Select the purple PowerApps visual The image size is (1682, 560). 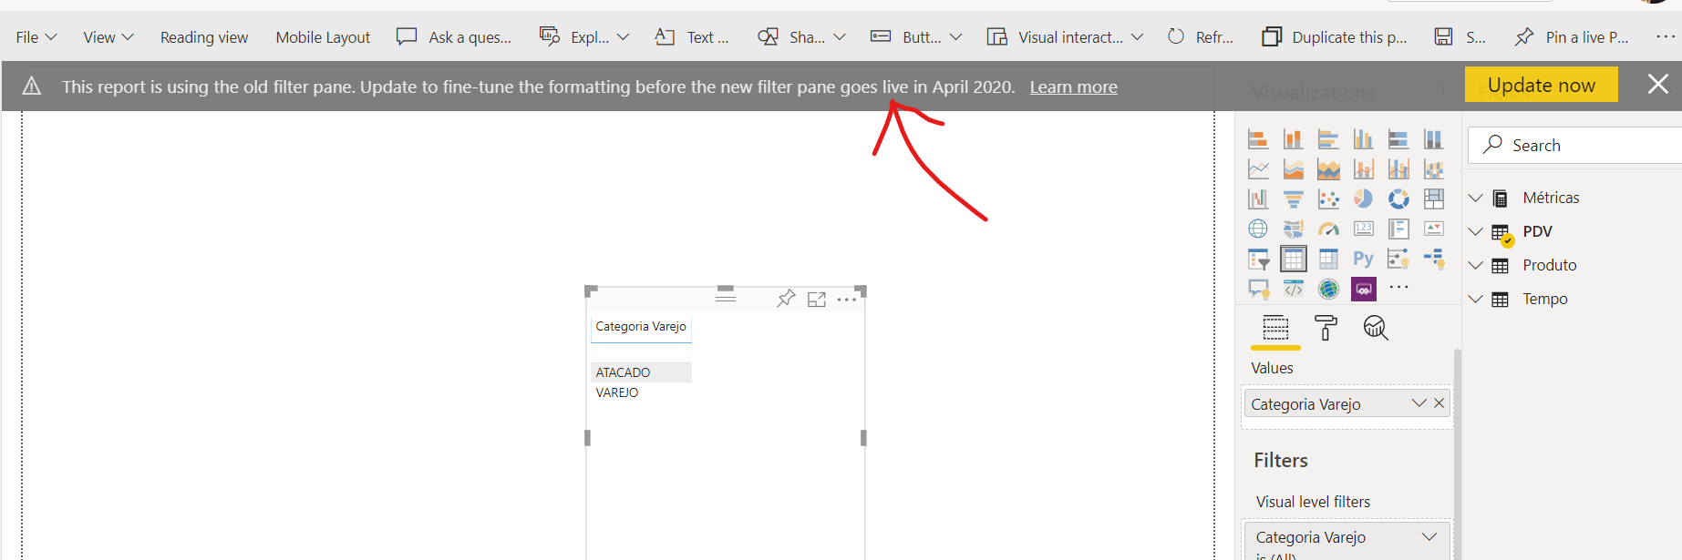coord(1363,290)
